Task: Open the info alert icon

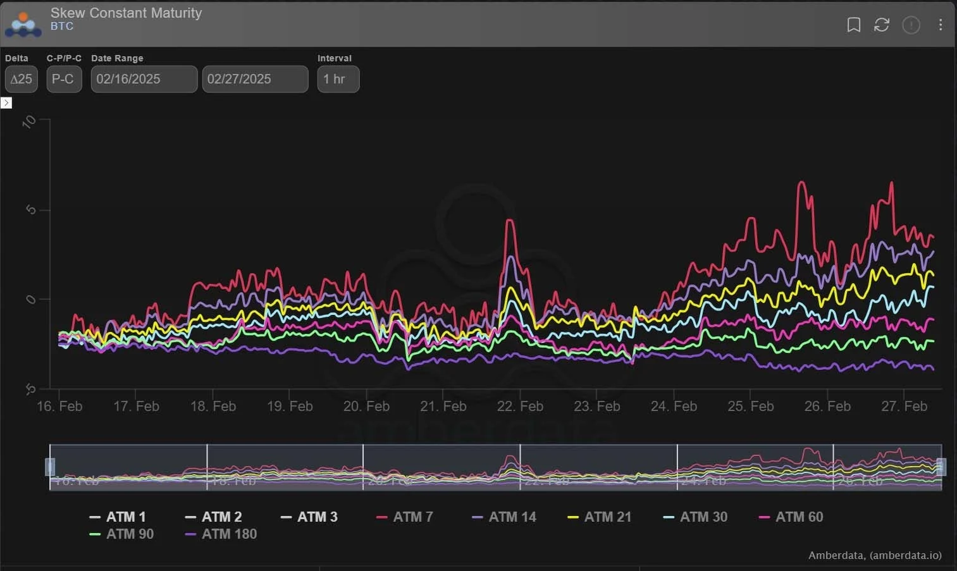Action: [911, 25]
